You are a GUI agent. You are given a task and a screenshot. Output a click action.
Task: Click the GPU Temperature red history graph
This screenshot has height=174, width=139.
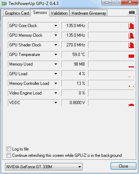click(111, 55)
